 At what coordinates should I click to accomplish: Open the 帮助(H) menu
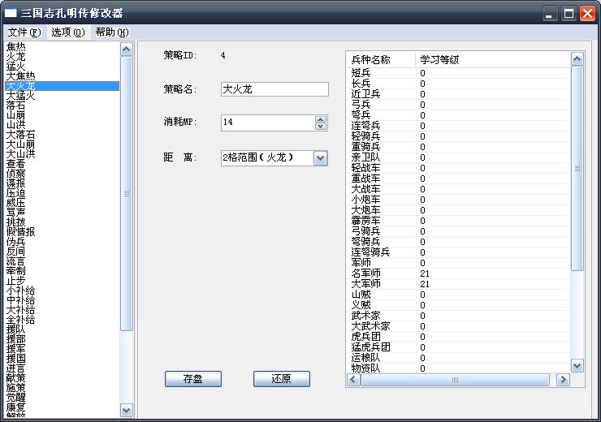pos(111,32)
